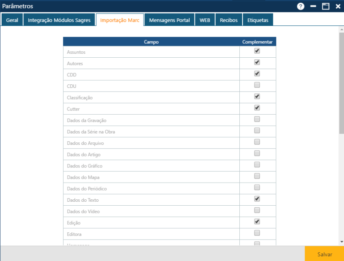Select the WEB tab
Image resolution: width=344 pixels, height=261 pixels.
coord(205,19)
